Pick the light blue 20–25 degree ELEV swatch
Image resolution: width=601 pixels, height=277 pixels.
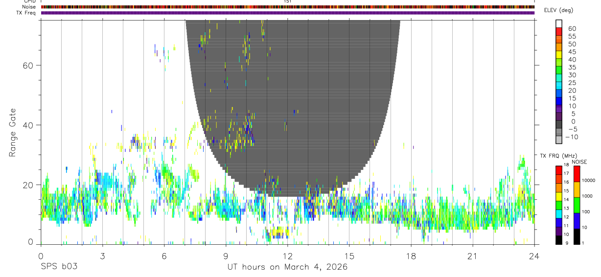point(559,86)
